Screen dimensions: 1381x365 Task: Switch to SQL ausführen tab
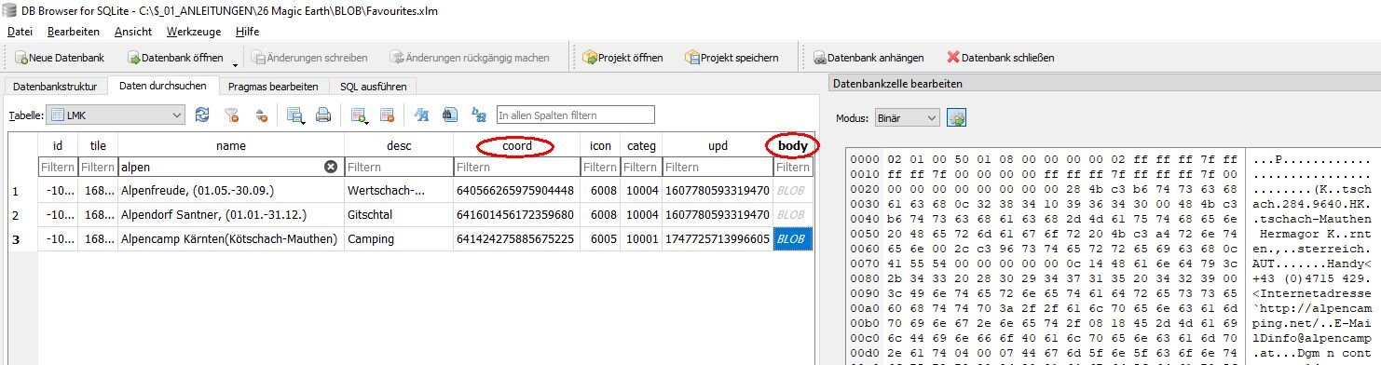(x=373, y=87)
